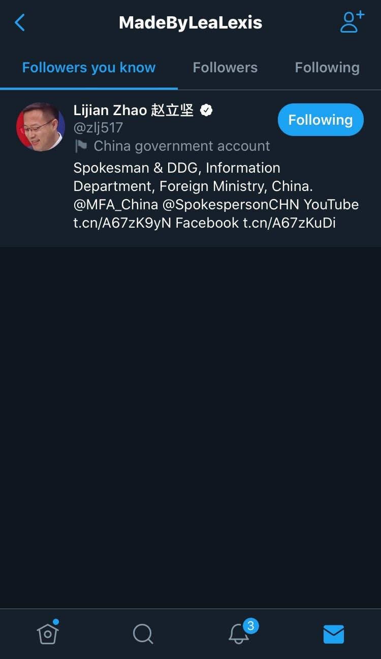Image resolution: width=381 pixels, height=659 pixels.
Task: Switch to the Followers tab
Action: 225,68
